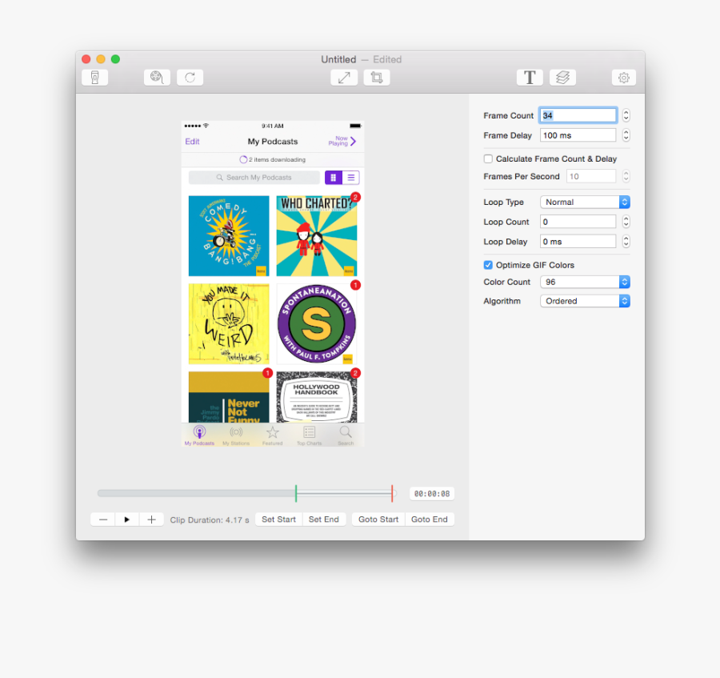Open the text overlay tool
The height and width of the screenshot is (678, 720).
[x=529, y=78]
